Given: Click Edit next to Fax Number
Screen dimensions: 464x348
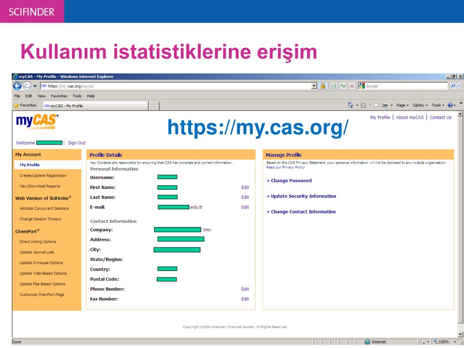Looking at the screenshot, I should [x=245, y=299].
